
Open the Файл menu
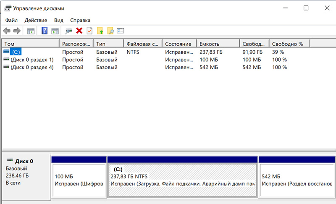[x=11, y=20]
